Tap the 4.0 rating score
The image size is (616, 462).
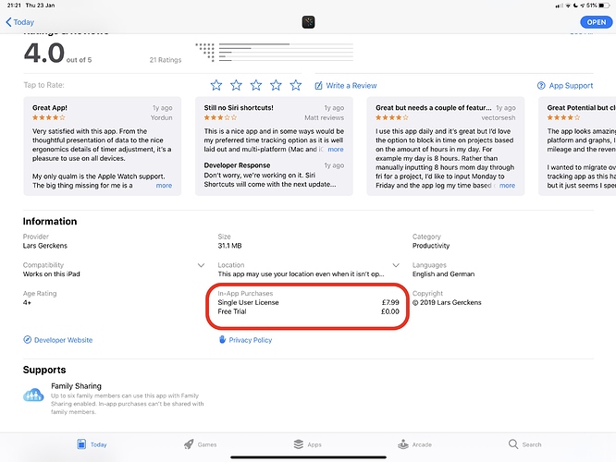44,53
